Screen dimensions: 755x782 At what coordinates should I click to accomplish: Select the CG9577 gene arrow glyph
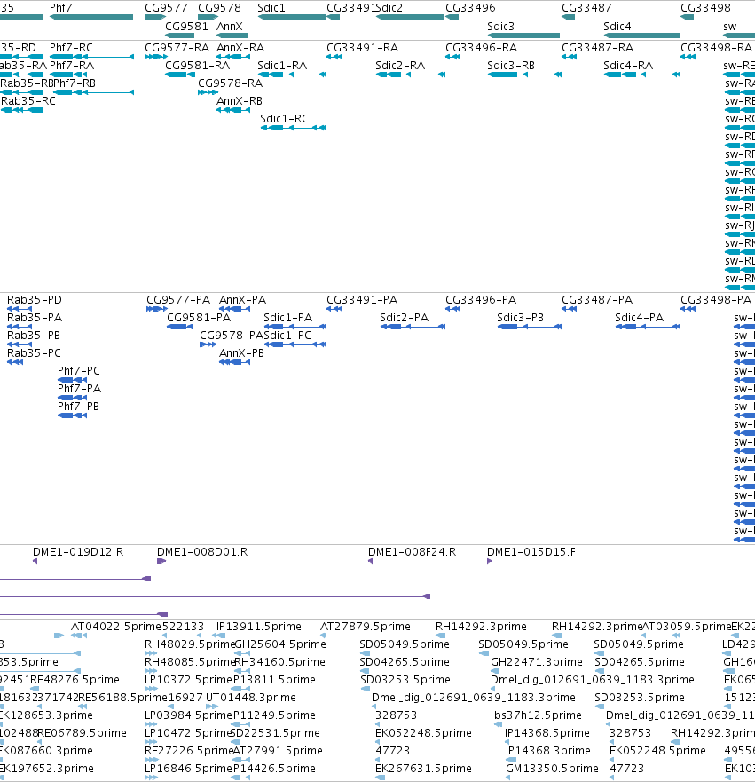155,17
